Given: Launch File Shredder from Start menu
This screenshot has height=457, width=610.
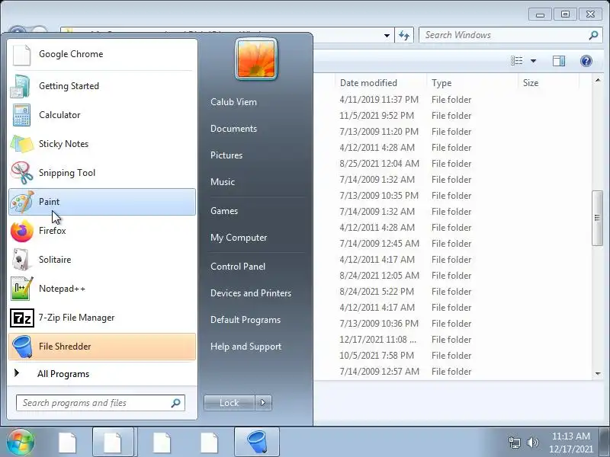Looking at the screenshot, I should 102,347.
